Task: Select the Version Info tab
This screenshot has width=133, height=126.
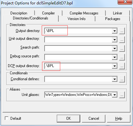Action: [x=77, y=19]
